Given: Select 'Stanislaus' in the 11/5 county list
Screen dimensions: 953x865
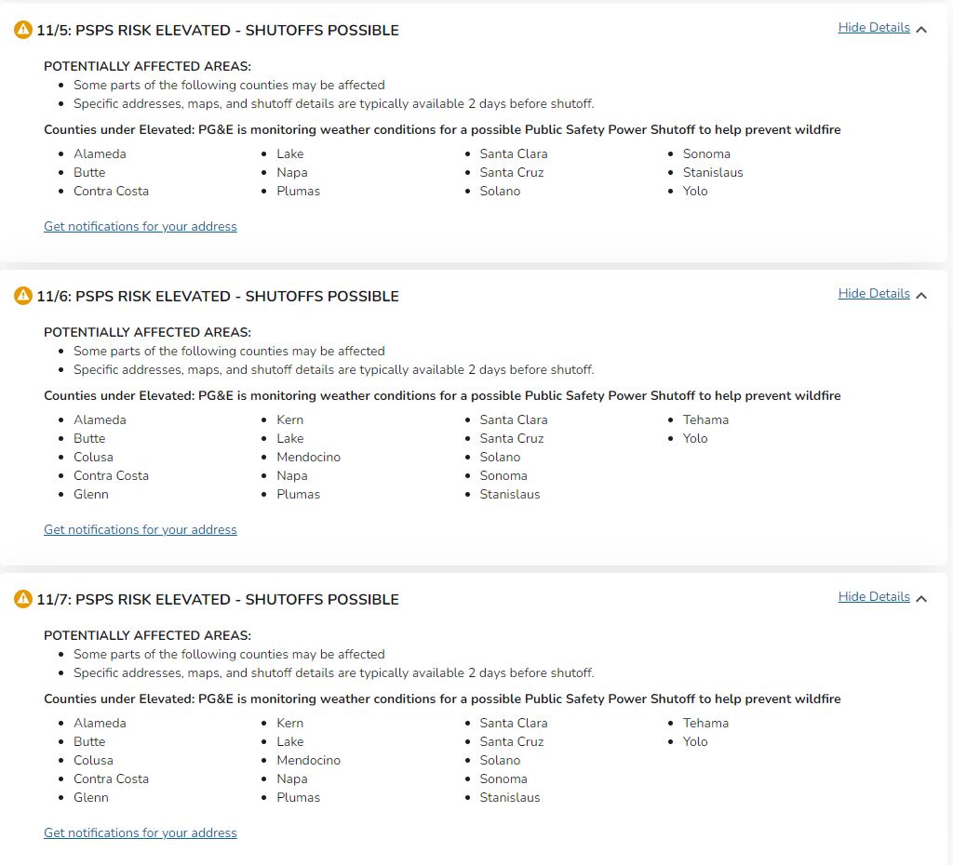Looking at the screenshot, I should click(712, 172).
